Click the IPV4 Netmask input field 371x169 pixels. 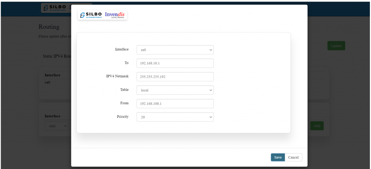pyautogui.click(x=175, y=77)
